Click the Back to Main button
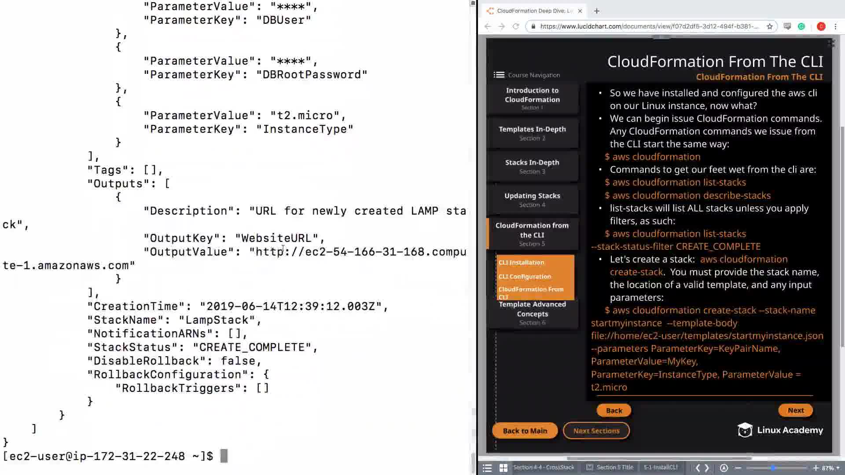 pyautogui.click(x=525, y=431)
